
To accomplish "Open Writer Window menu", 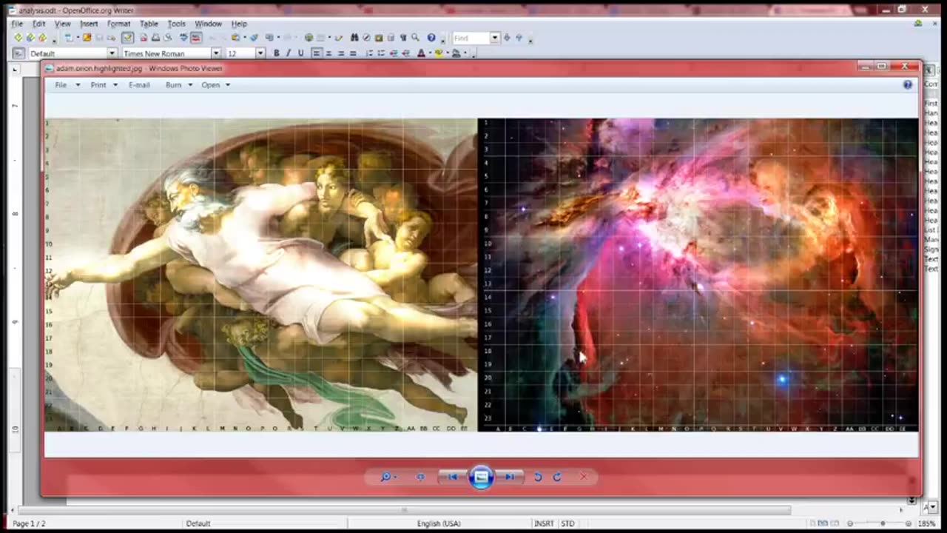I will pos(208,24).
